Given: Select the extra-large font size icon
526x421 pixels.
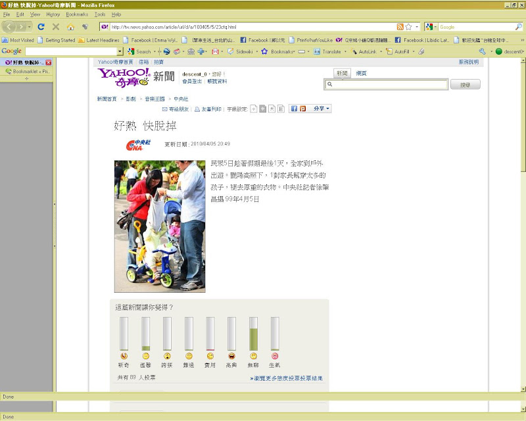Looking at the screenshot, I should click(x=281, y=109).
